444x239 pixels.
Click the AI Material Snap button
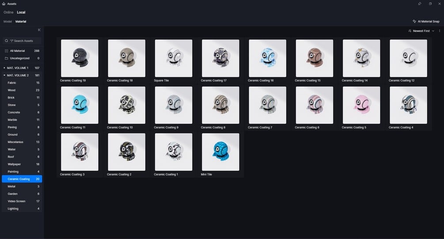pyautogui.click(x=426, y=21)
